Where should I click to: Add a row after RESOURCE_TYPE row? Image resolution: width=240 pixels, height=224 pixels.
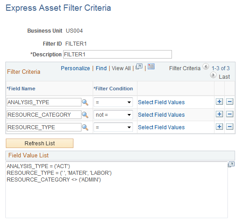[x=219, y=127]
